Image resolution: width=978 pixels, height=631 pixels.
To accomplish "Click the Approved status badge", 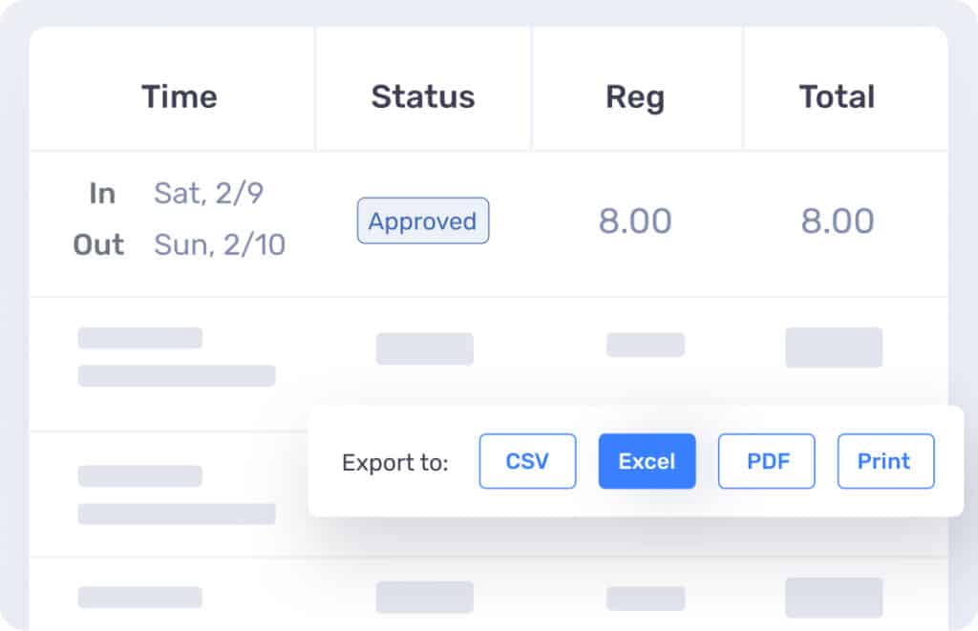I will tap(423, 221).
